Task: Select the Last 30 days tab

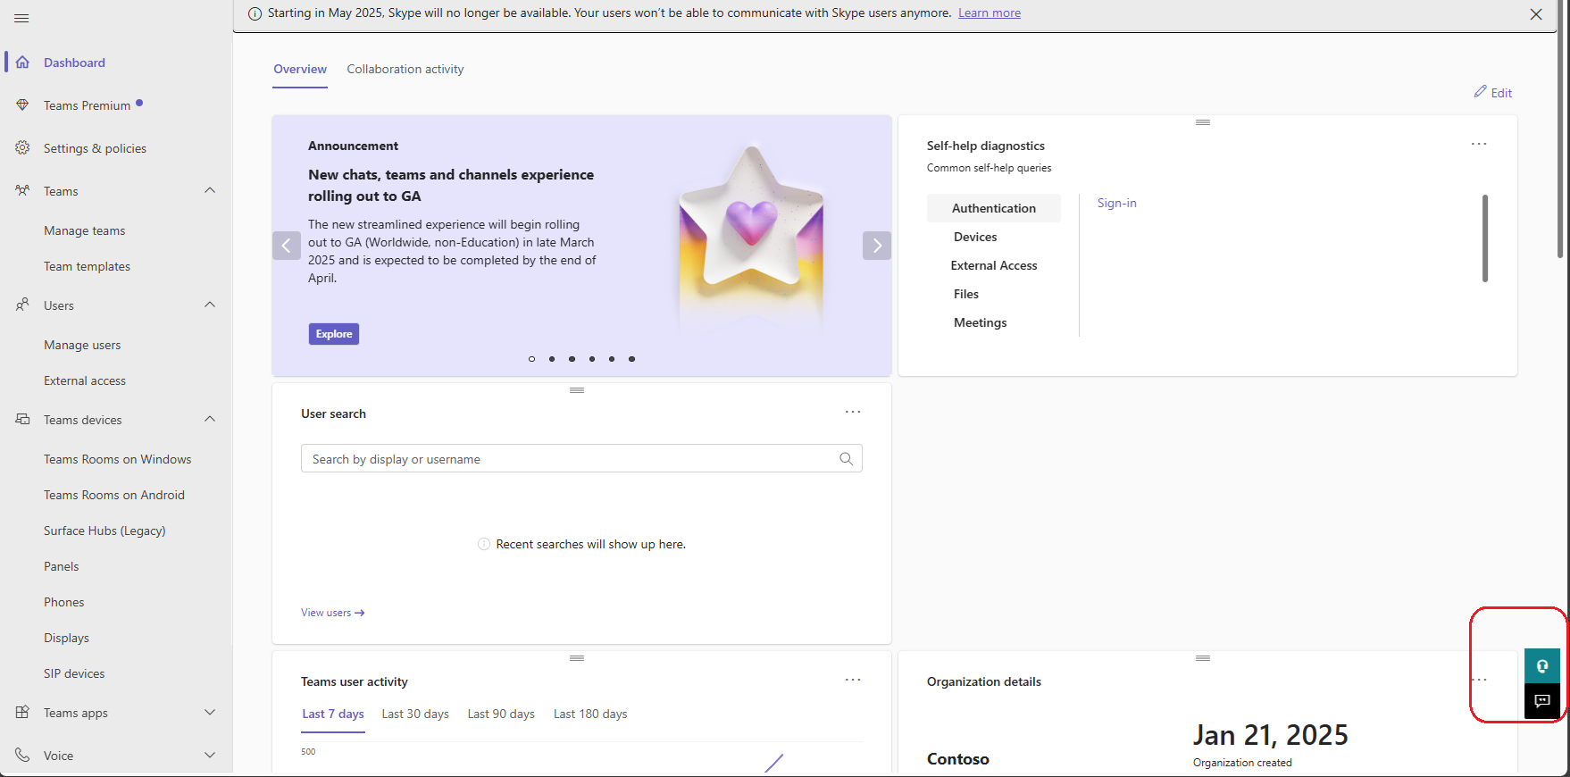Action: pyautogui.click(x=415, y=714)
